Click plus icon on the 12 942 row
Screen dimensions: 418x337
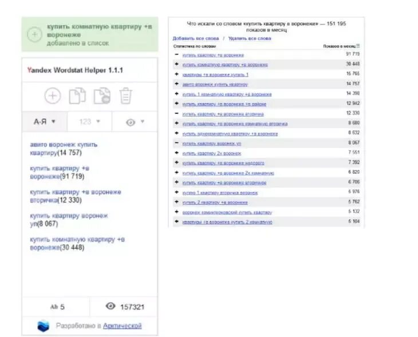pos(176,104)
